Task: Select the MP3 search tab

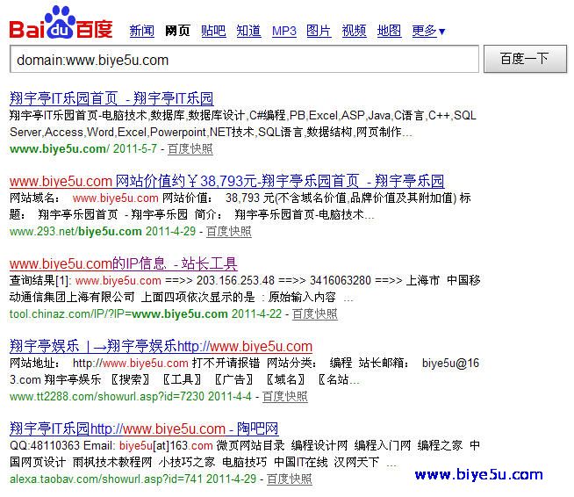Action: coord(284,31)
